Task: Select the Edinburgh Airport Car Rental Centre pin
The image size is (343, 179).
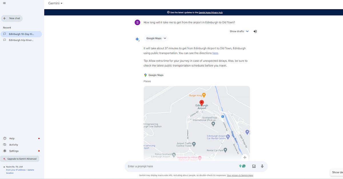Action: pos(228,137)
